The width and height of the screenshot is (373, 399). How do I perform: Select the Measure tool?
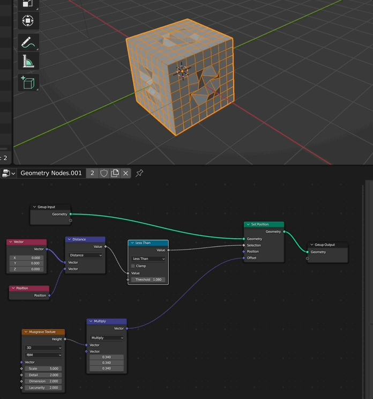click(x=28, y=61)
